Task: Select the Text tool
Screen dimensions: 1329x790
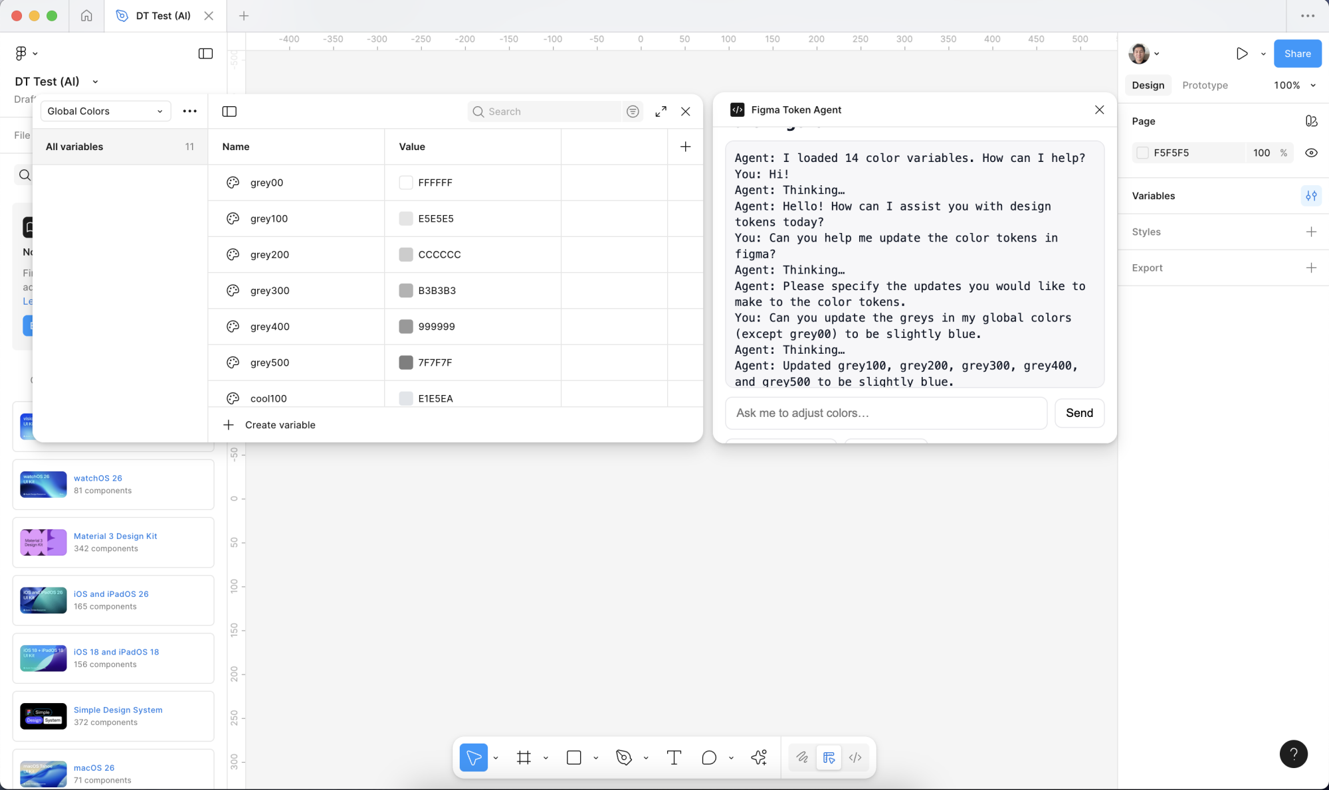Action: point(674,757)
